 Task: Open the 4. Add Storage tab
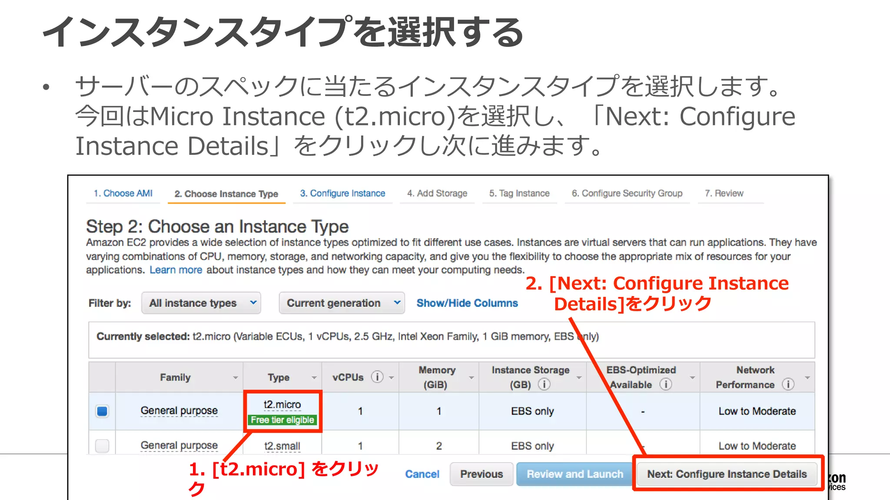437,194
